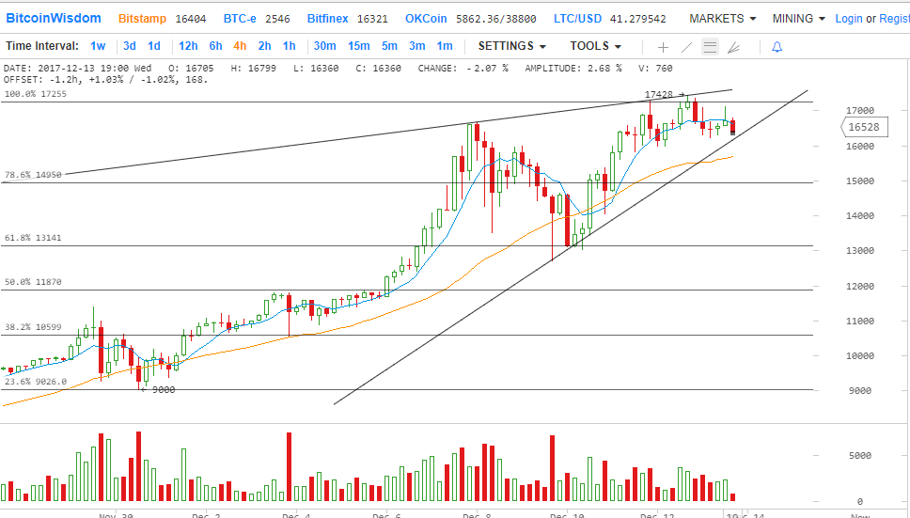This screenshot has width=910, height=518.
Task: Select the 30m time interval
Action: 324,46
